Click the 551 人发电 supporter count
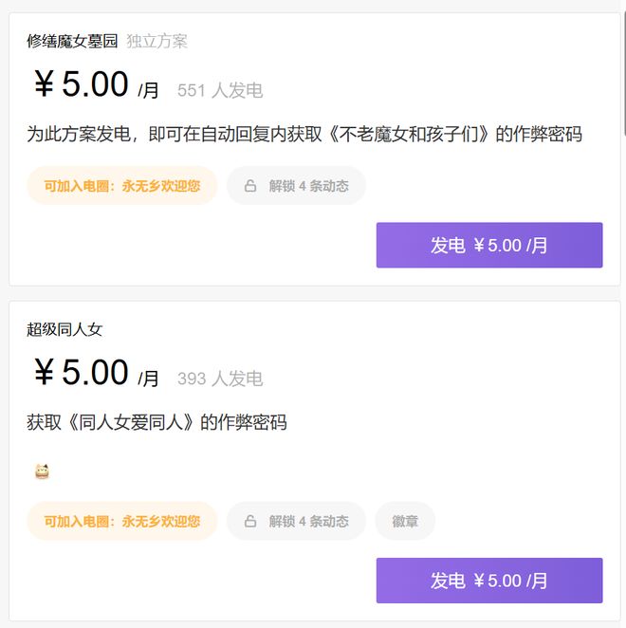The width and height of the screenshot is (626, 628). tap(220, 91)
